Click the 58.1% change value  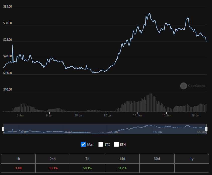87,168
